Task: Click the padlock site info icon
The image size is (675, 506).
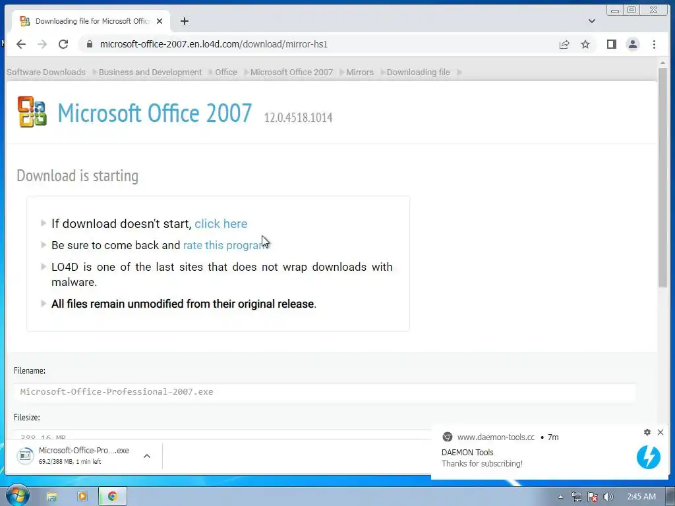Action: pos(90,44)
